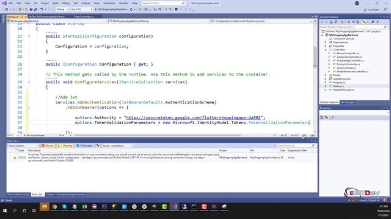Expand the Model folder
This screenshot has height=219, width=391.
(x=326, y=75)
